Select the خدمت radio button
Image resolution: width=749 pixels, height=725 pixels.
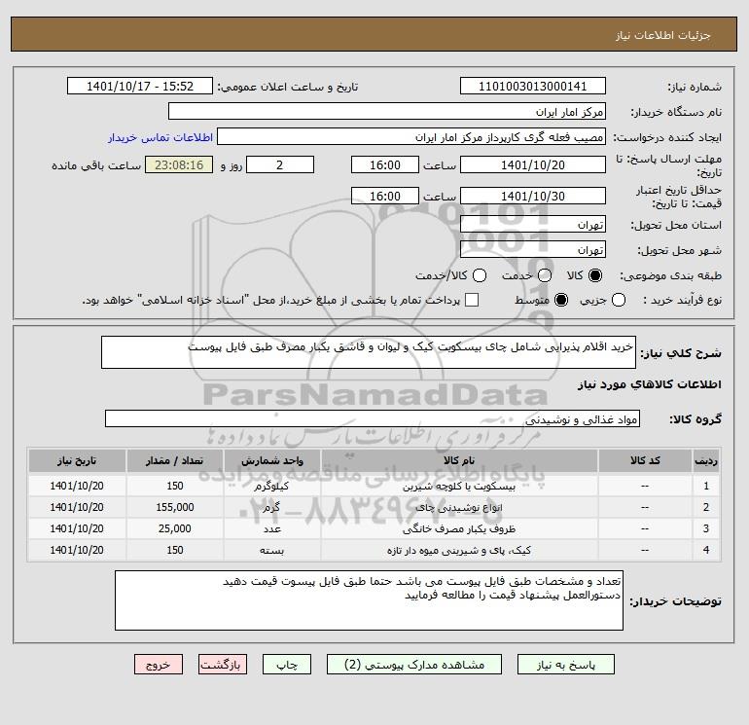545,275
